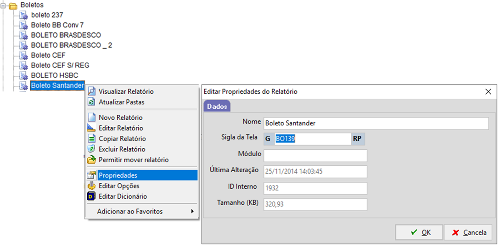Choose Permitir mover relatório menu entry
Viewport: 500px width, 247px height.
(x=133, y=160)
